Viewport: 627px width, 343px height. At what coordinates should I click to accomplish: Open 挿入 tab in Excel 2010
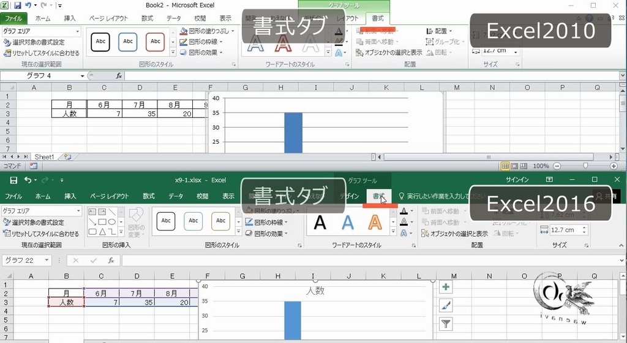(x=70, y=18)
